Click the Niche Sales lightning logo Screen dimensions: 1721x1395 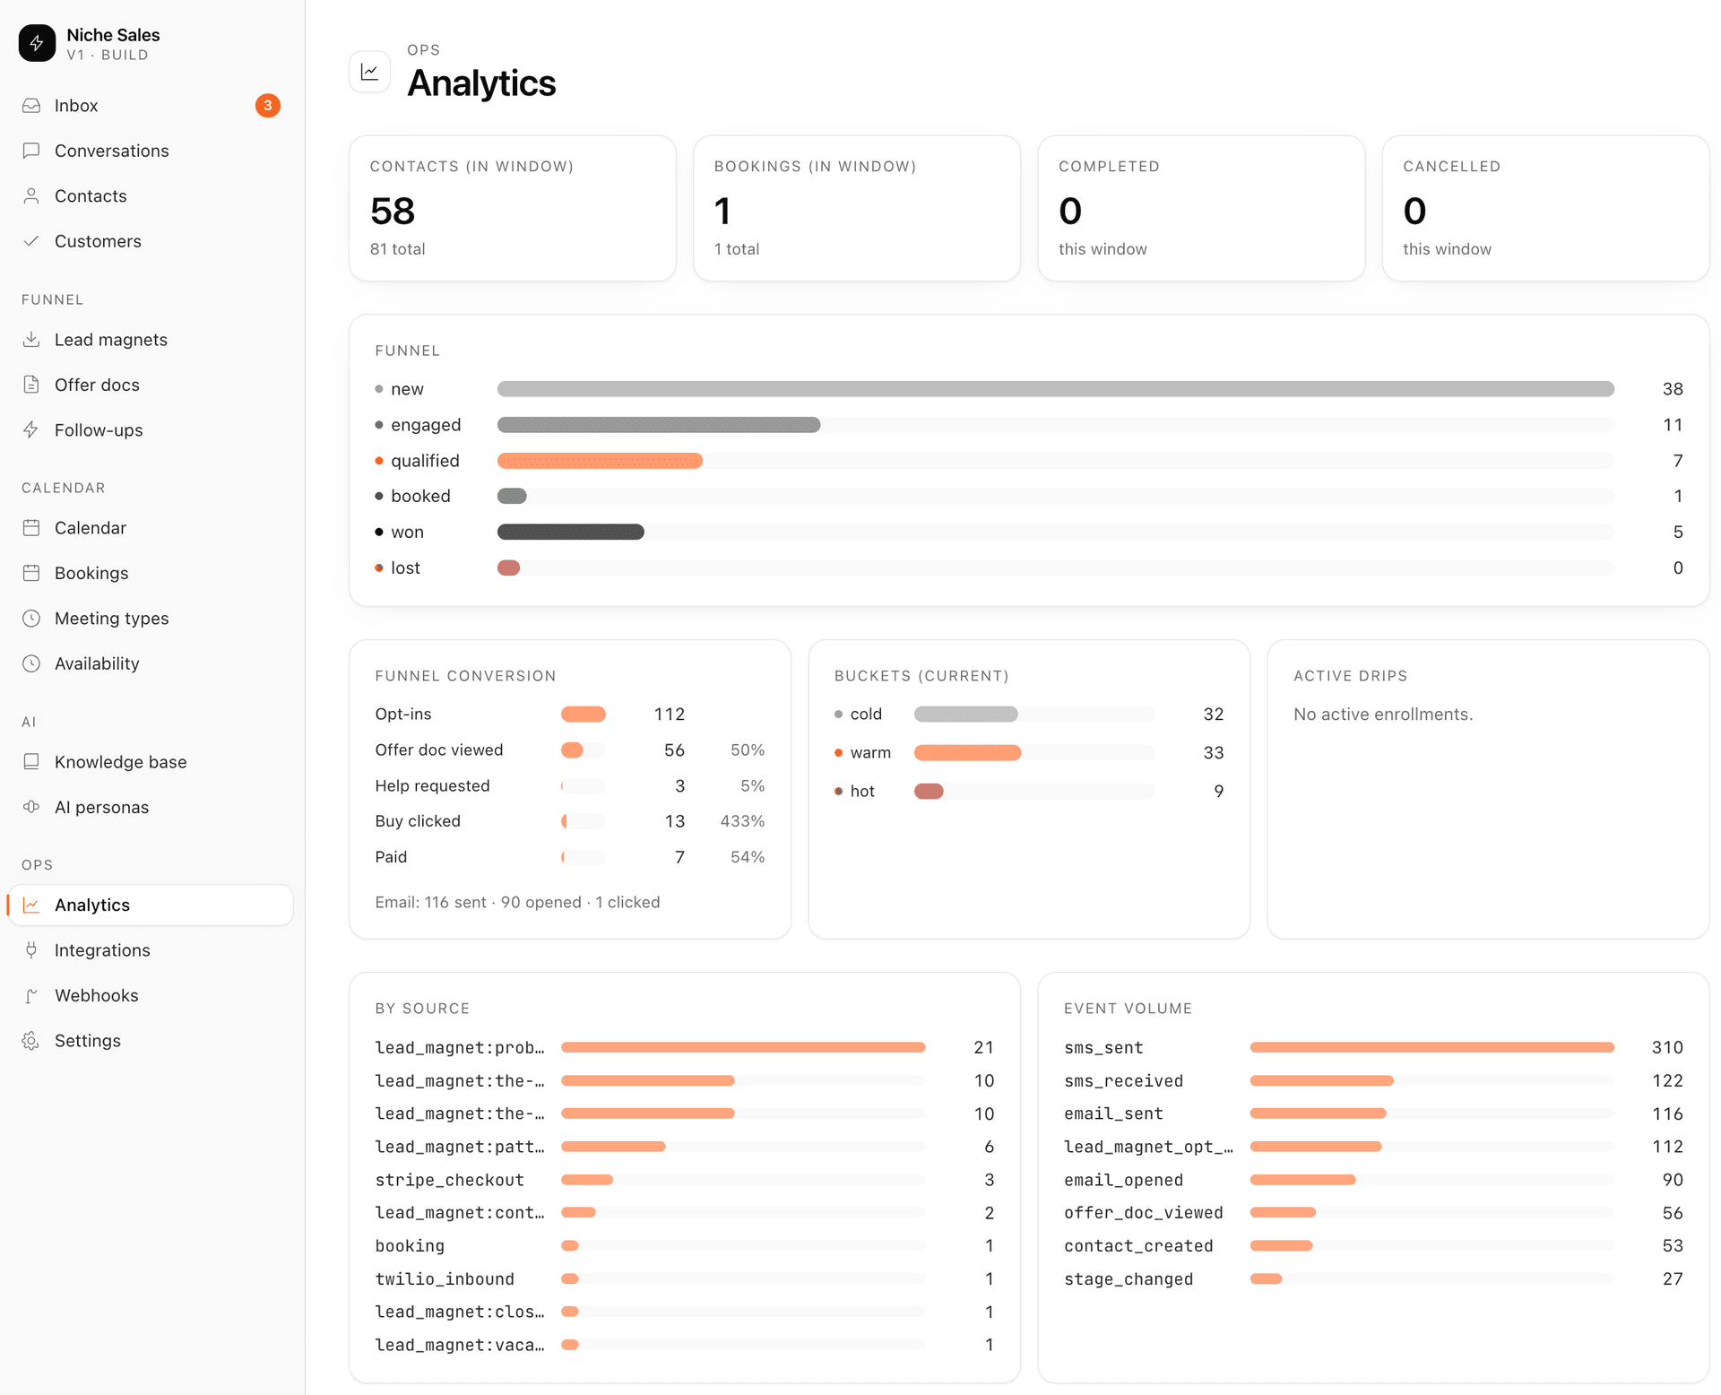[37, 43]
